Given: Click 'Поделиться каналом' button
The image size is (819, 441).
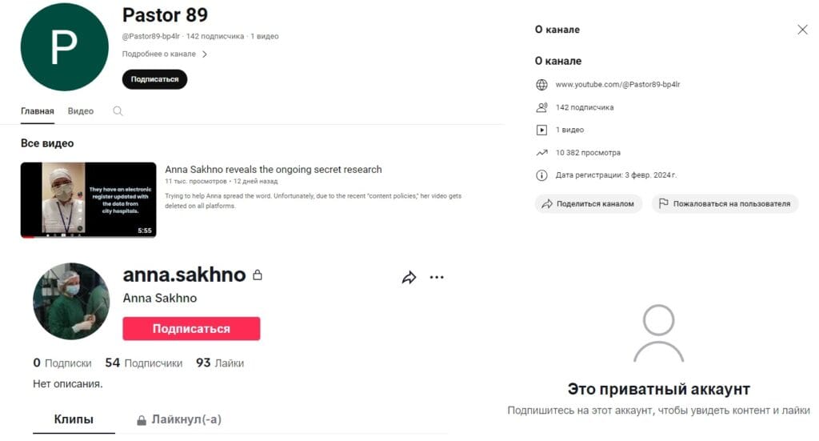Looking at the screenshot, I should [588, 204].
